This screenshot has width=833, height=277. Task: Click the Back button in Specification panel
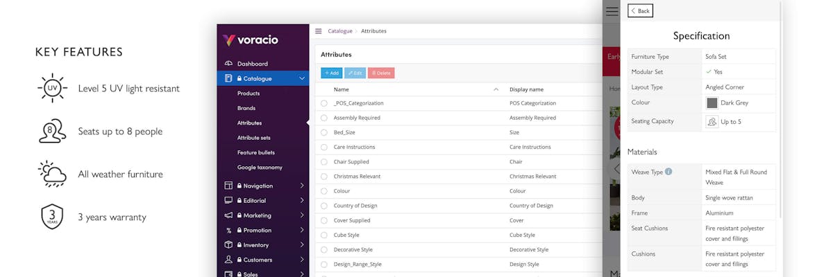tap(640, 10)
